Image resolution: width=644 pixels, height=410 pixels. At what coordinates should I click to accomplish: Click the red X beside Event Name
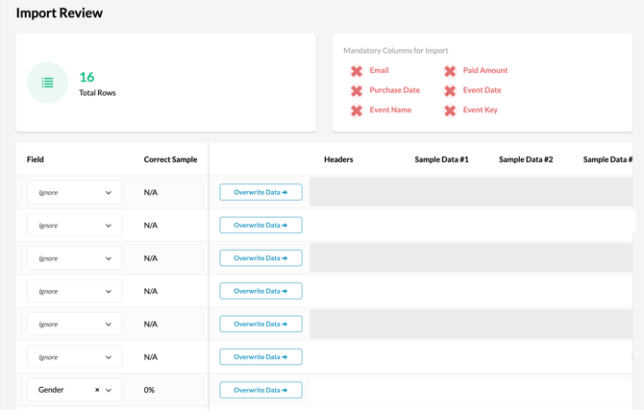[357, 110]
